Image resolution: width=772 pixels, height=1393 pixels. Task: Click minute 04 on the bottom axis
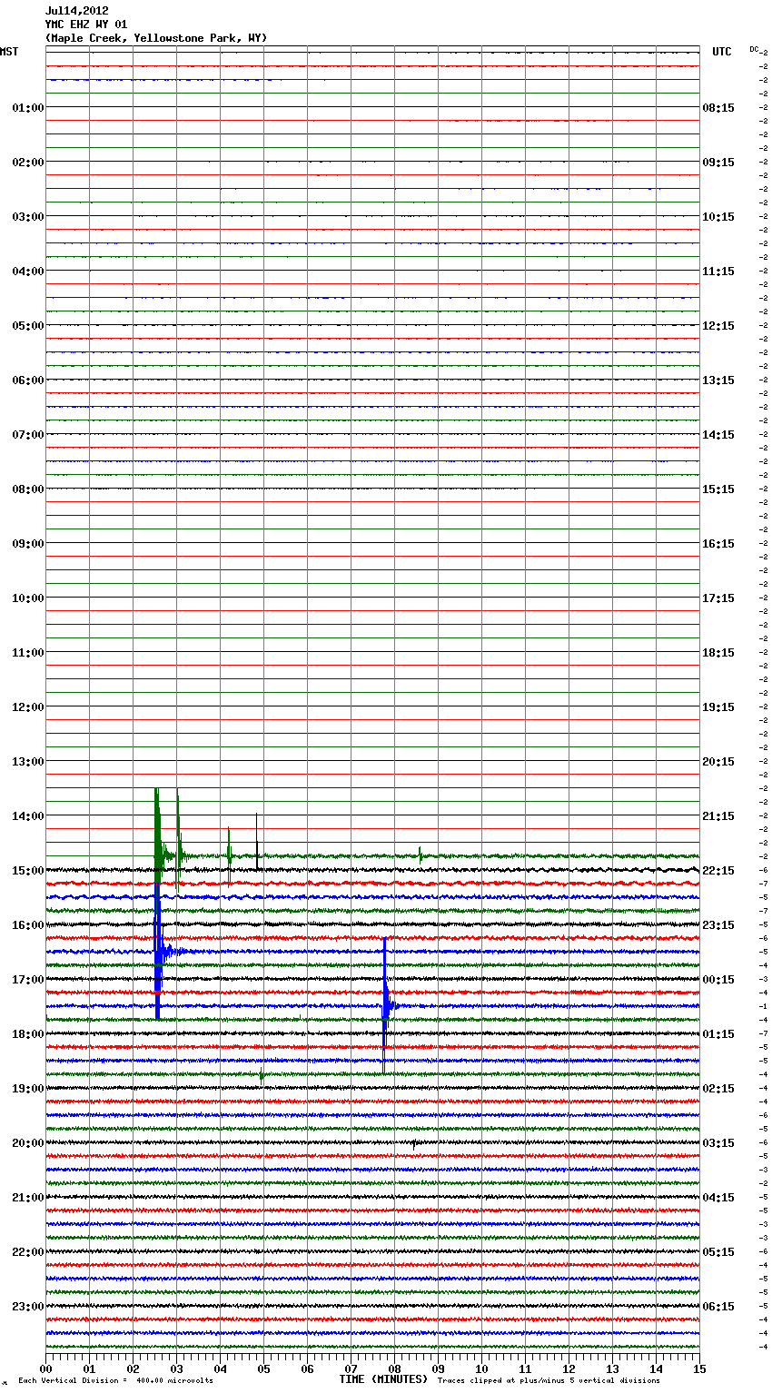[x=221, y=1368]
